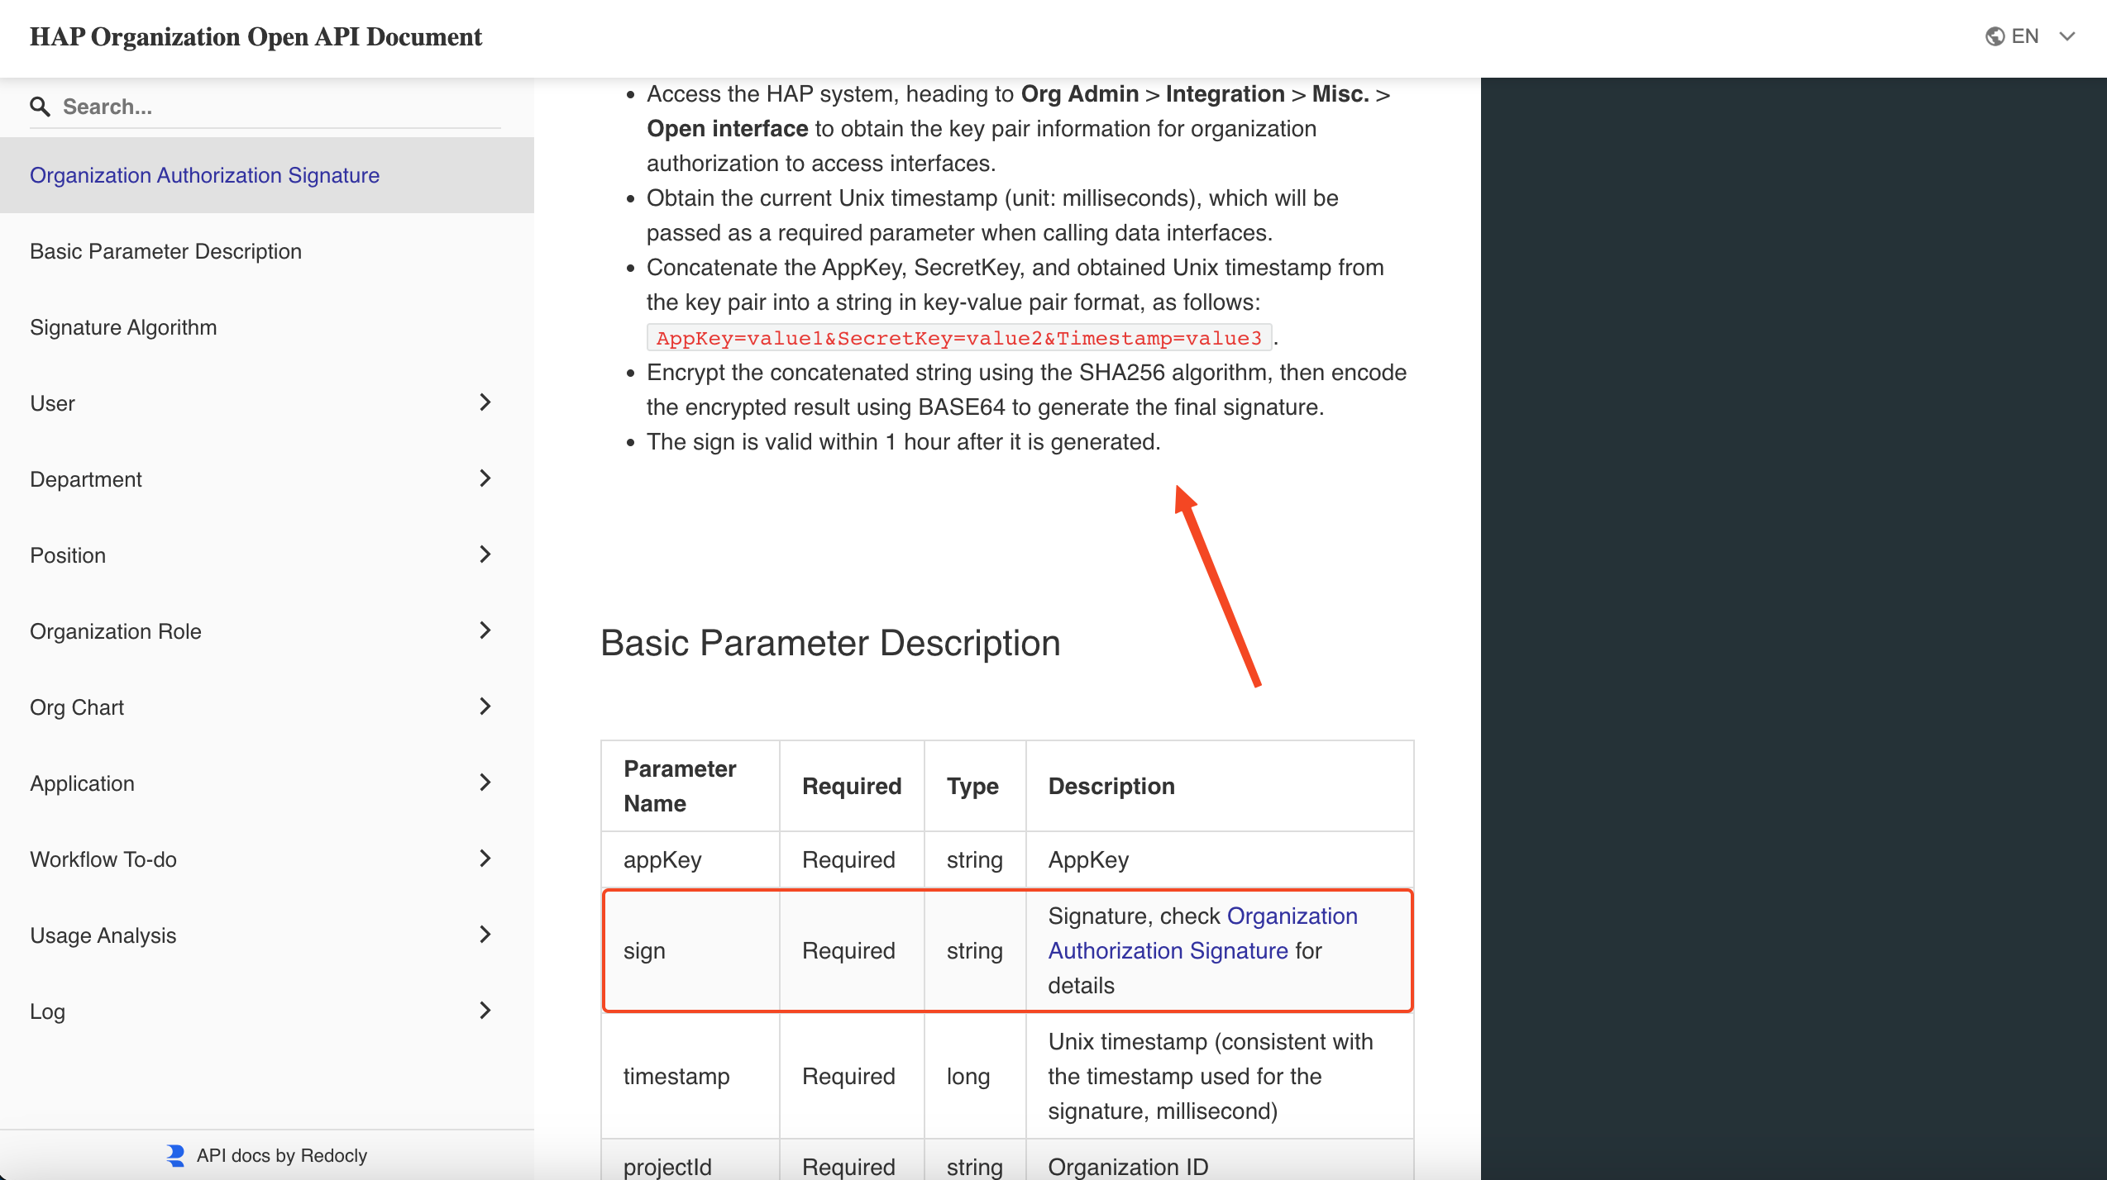The image size is (2107, 1180).
Task: Click the HAP Organization Open API Document title
Action: click(256, 37)
